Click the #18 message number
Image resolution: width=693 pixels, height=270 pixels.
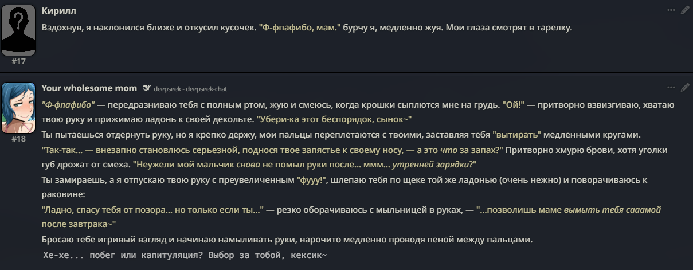click(18, 139)
